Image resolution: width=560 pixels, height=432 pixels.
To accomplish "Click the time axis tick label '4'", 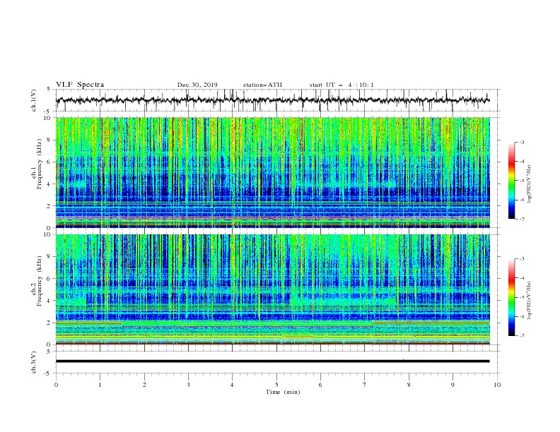I will tap(233, 385).
